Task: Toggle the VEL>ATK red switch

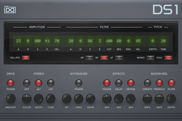Action: click(x=26, y=58)
